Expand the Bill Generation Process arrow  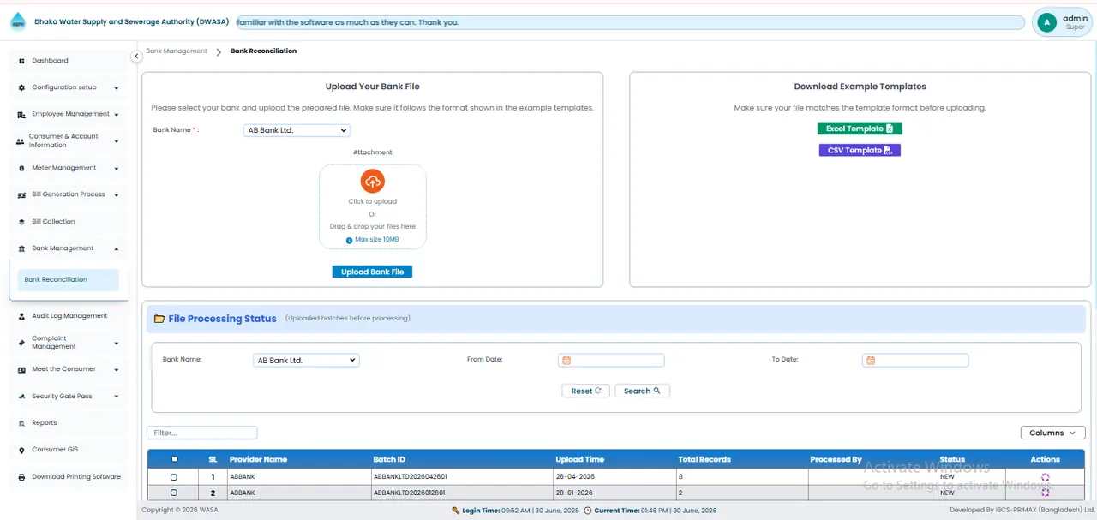click(x=116, y=195)
